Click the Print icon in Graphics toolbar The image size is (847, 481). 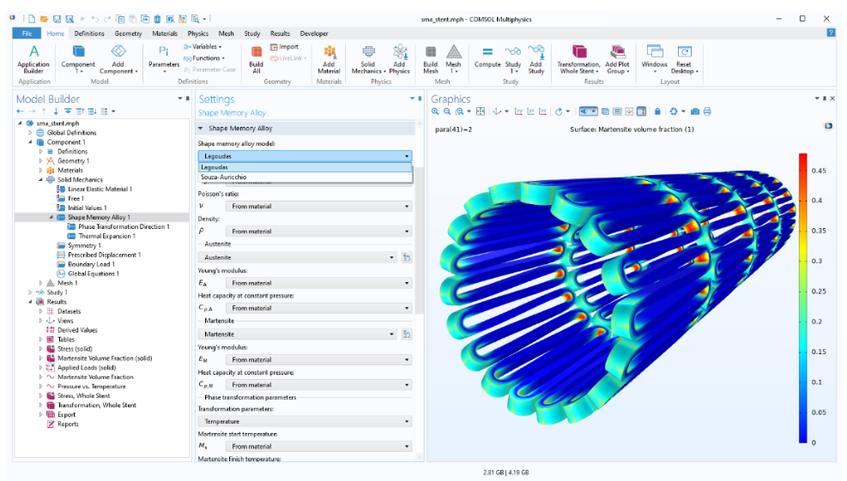tap(707, 111)
